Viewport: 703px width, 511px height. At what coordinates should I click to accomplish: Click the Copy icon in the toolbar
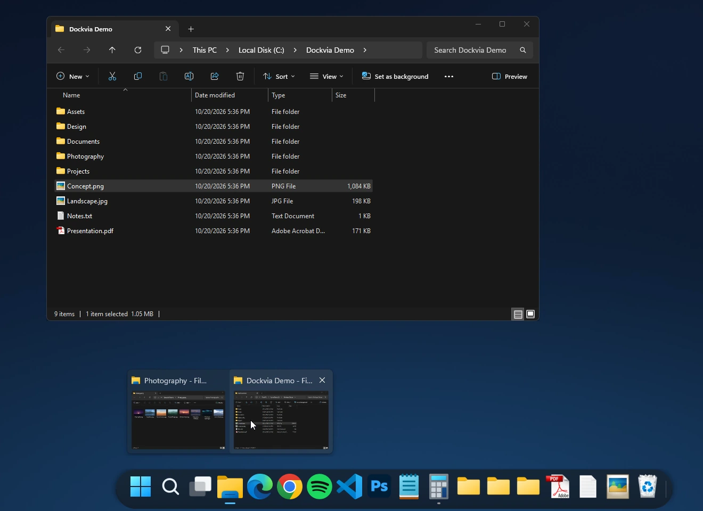pyautogui.click(x=138, y=76)
